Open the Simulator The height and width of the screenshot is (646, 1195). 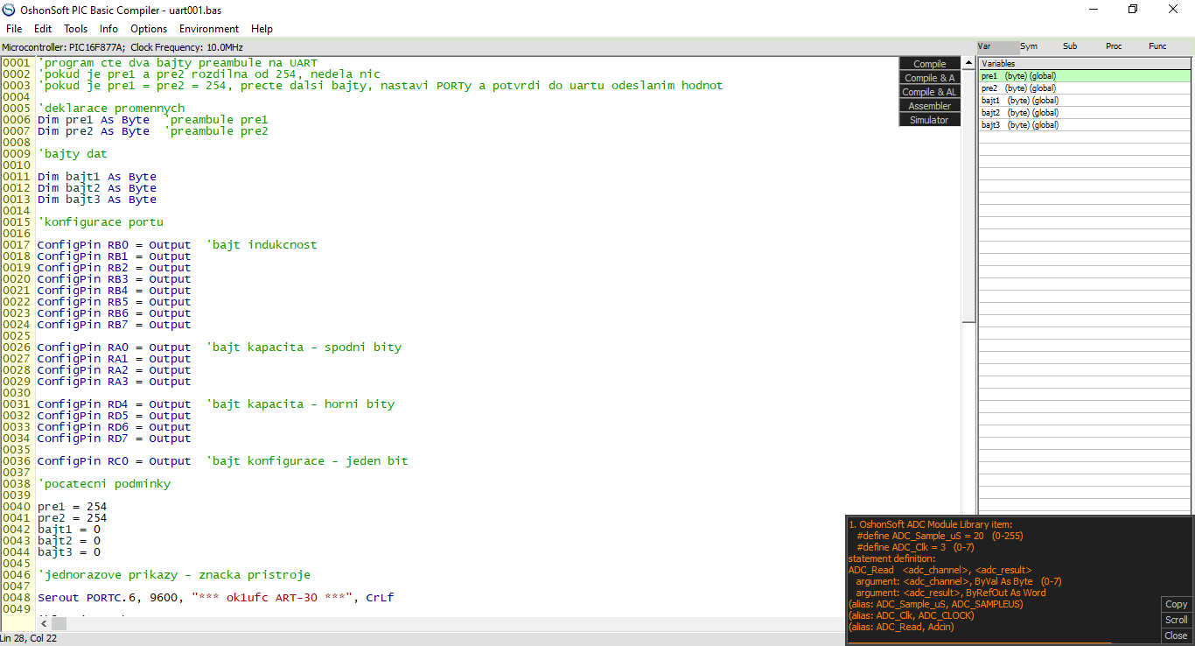click(929, 120)
